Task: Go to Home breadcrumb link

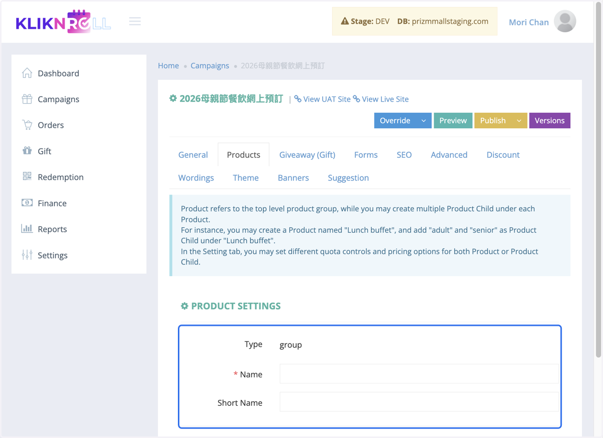Action: (x=168, y=65)
